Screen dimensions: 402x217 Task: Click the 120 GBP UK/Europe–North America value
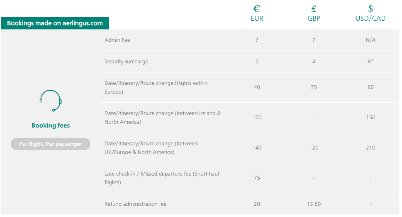pyautogui.click(x=314, y=148)
